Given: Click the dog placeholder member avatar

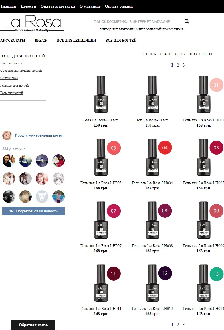Looking at the screenshot, I should 42,197.
